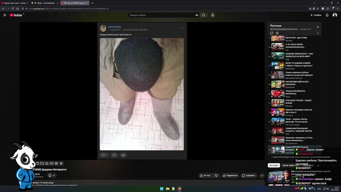Go to browser home page icon
341x192 pixels.
pyautogui.click(x=17, y=9)
